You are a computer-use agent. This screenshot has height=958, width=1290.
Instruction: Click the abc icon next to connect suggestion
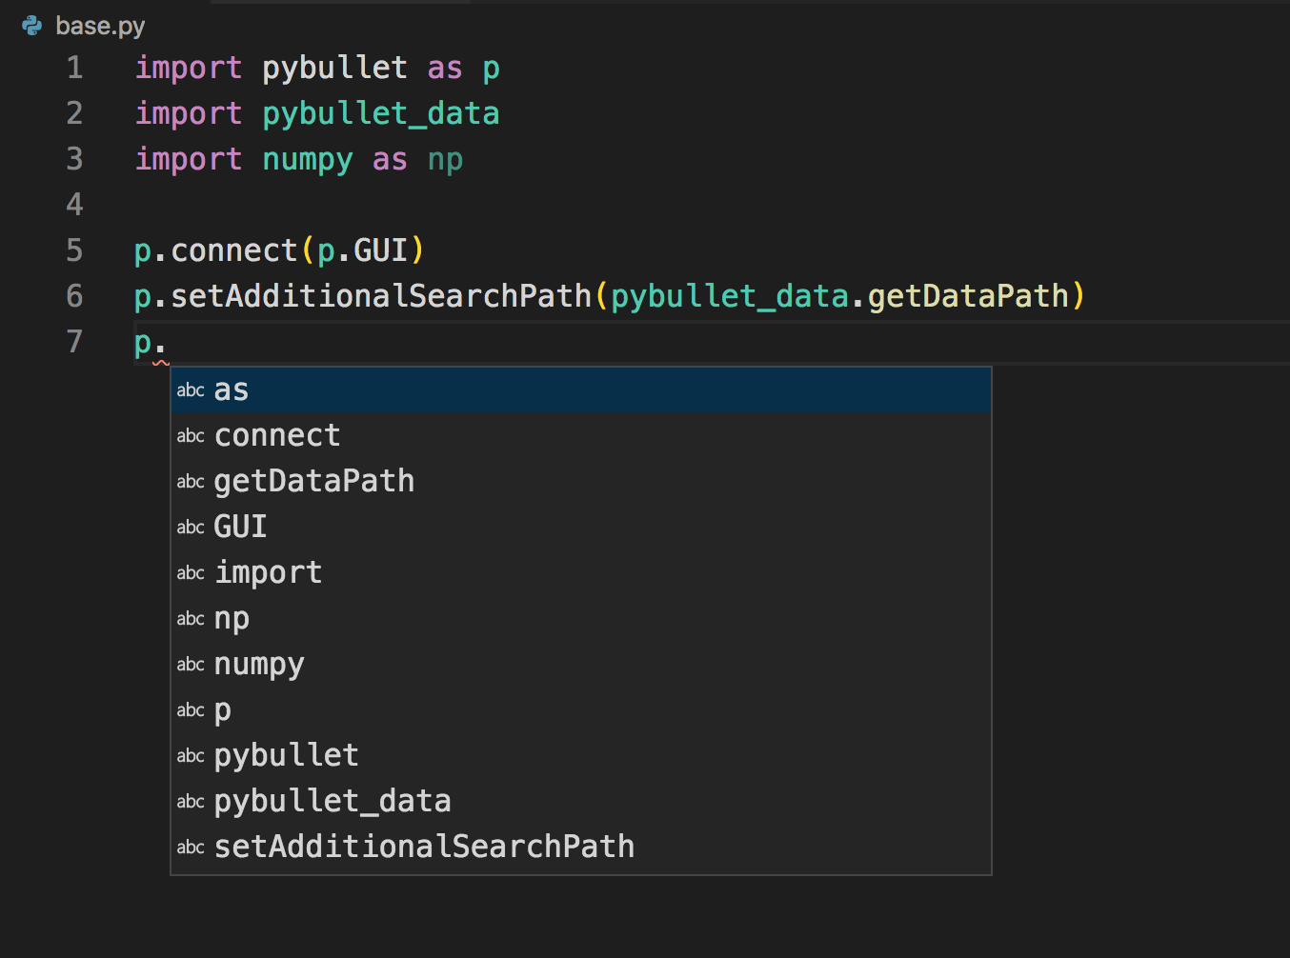(190, 435)
